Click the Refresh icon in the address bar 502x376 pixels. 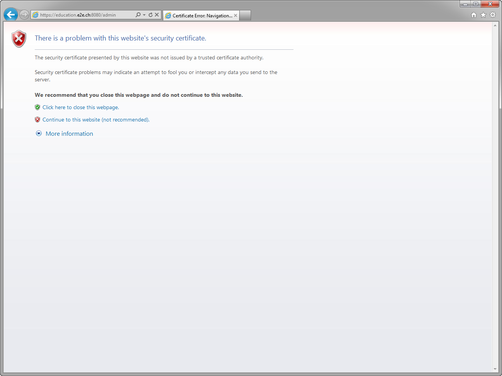(x=150, y=15)
